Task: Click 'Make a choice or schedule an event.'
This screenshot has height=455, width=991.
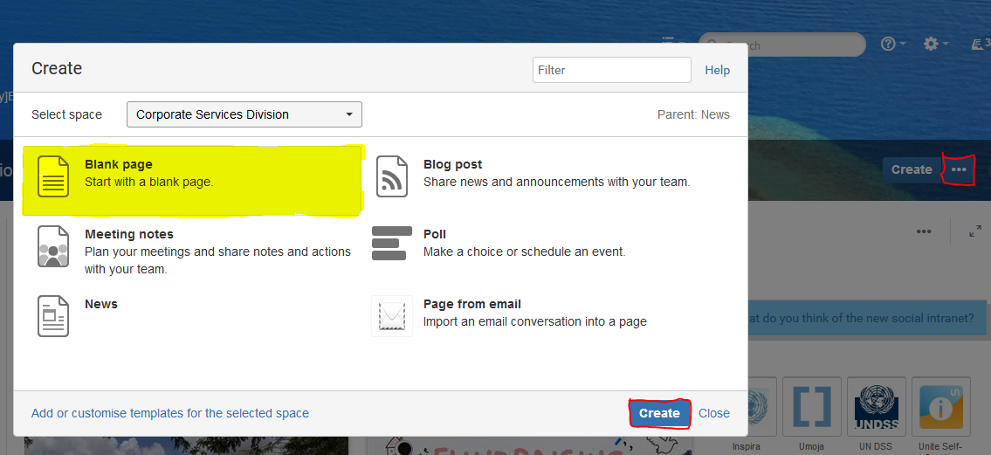Action: [525, 252]
